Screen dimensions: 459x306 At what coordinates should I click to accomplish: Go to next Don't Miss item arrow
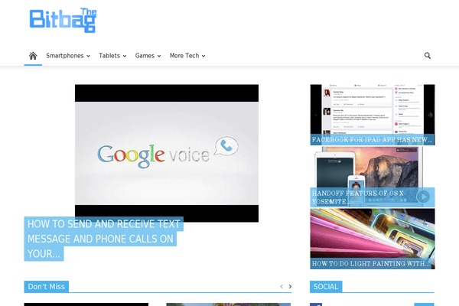pos(290,286)
